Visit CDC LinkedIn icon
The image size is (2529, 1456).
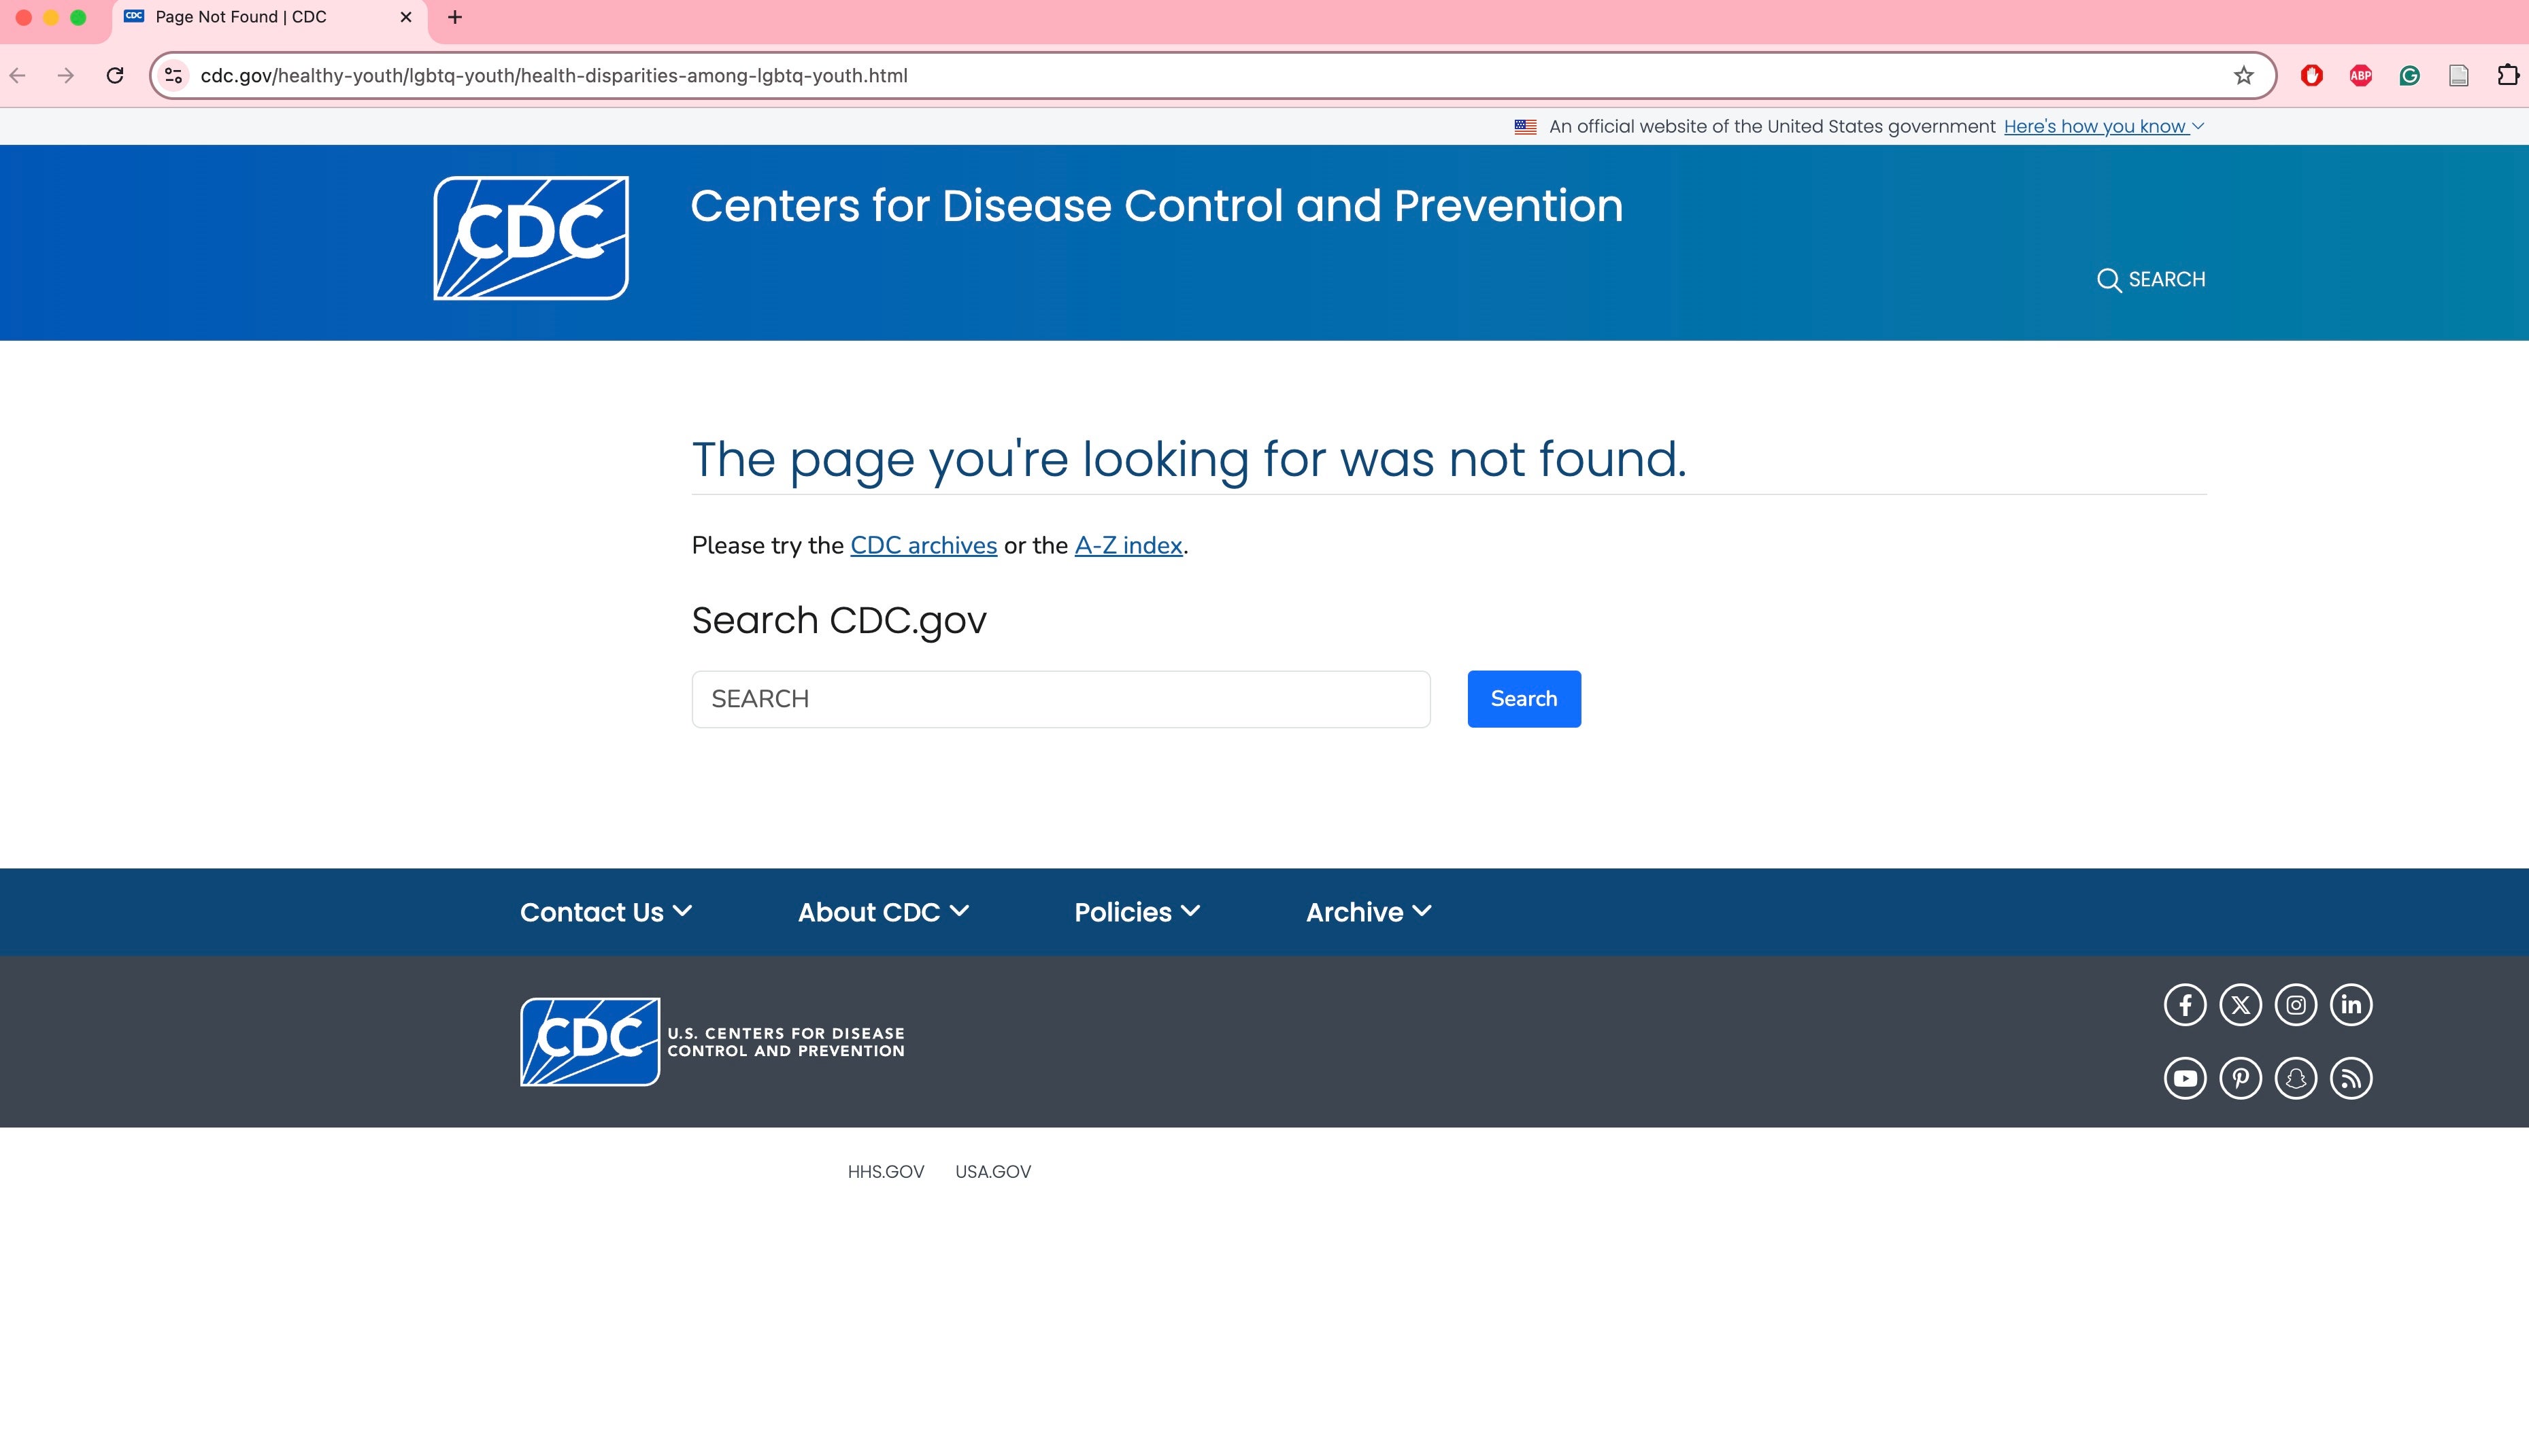point(2351,1005)
